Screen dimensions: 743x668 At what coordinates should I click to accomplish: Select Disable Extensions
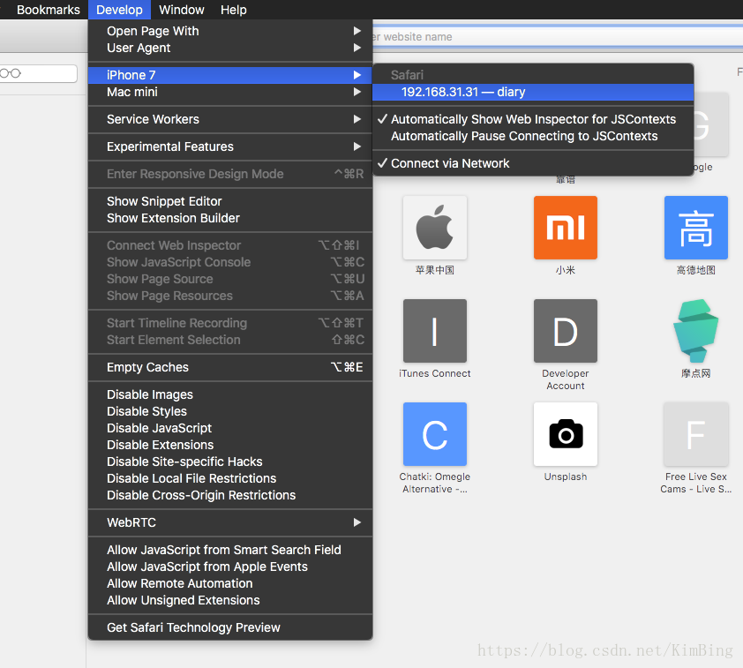pyautogui.click(x=230, y=445)
